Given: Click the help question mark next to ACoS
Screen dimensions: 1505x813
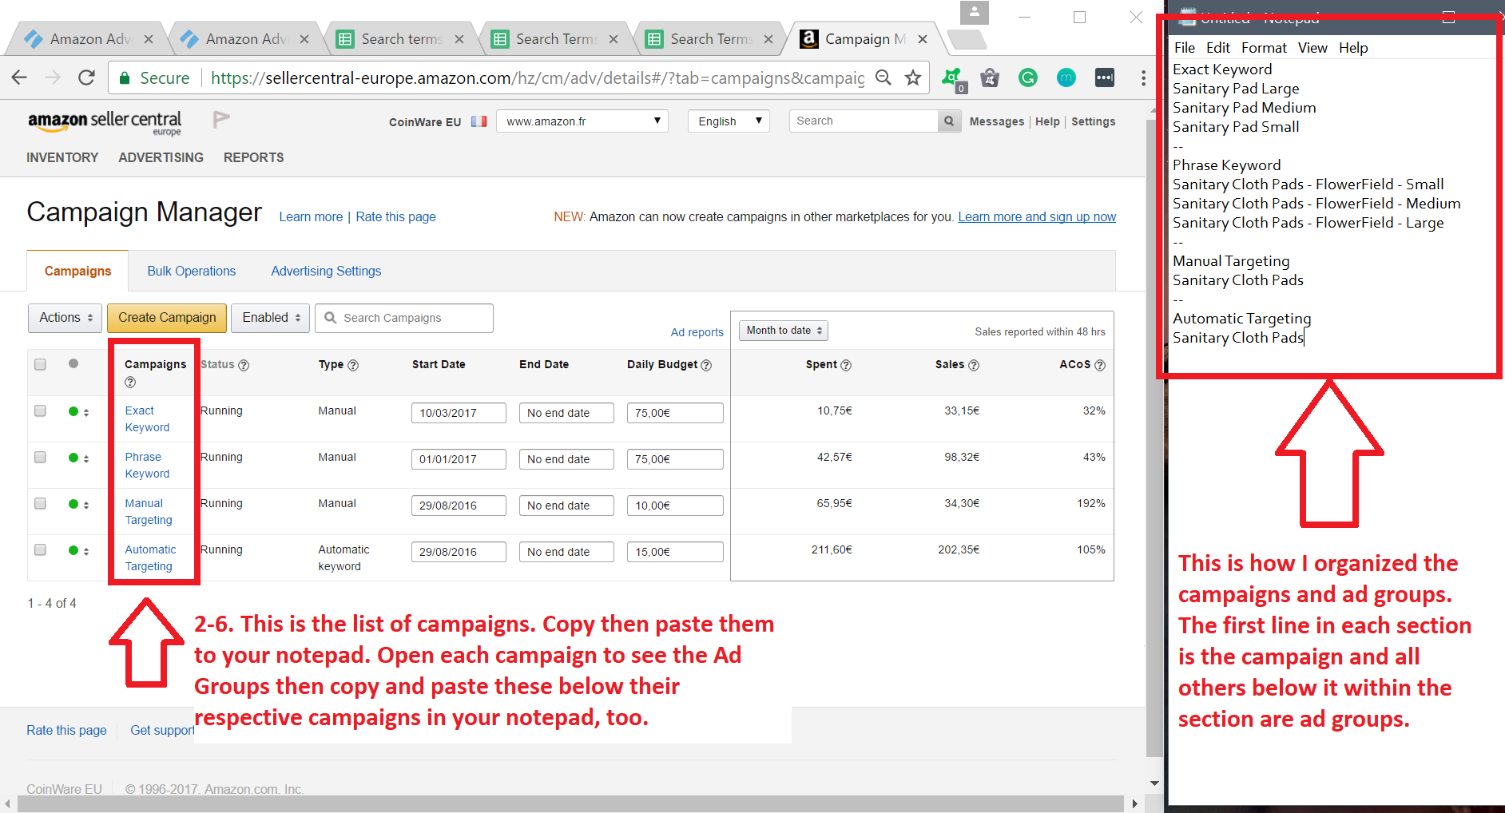Looking at the screenshot, I should click(1100, 365).
